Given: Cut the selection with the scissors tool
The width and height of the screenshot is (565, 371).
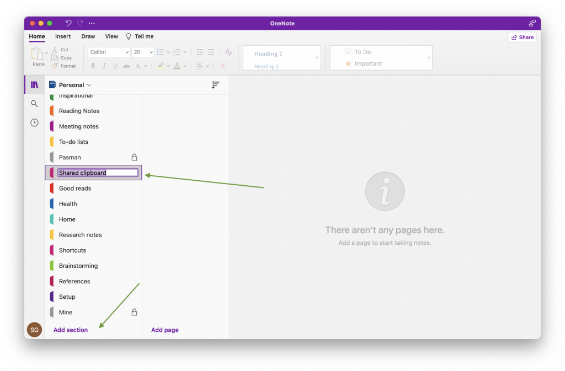Looking at the screenshot, I should pyautogui.click(x=55, y=50).
